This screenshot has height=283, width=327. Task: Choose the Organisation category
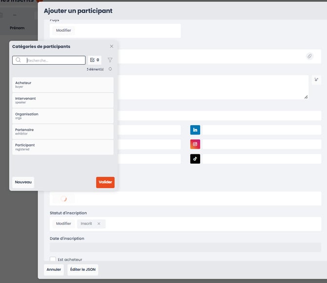[x=62, y=116]
